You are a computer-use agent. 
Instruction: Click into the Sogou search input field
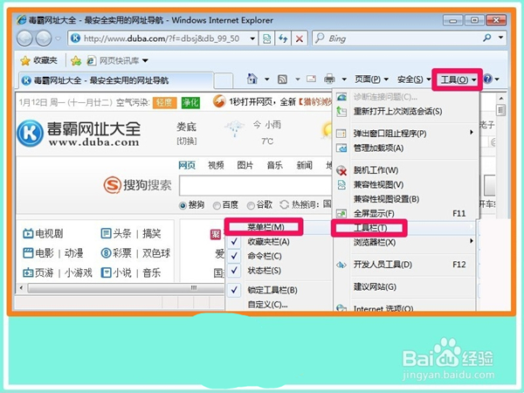[x=256, y=186]
